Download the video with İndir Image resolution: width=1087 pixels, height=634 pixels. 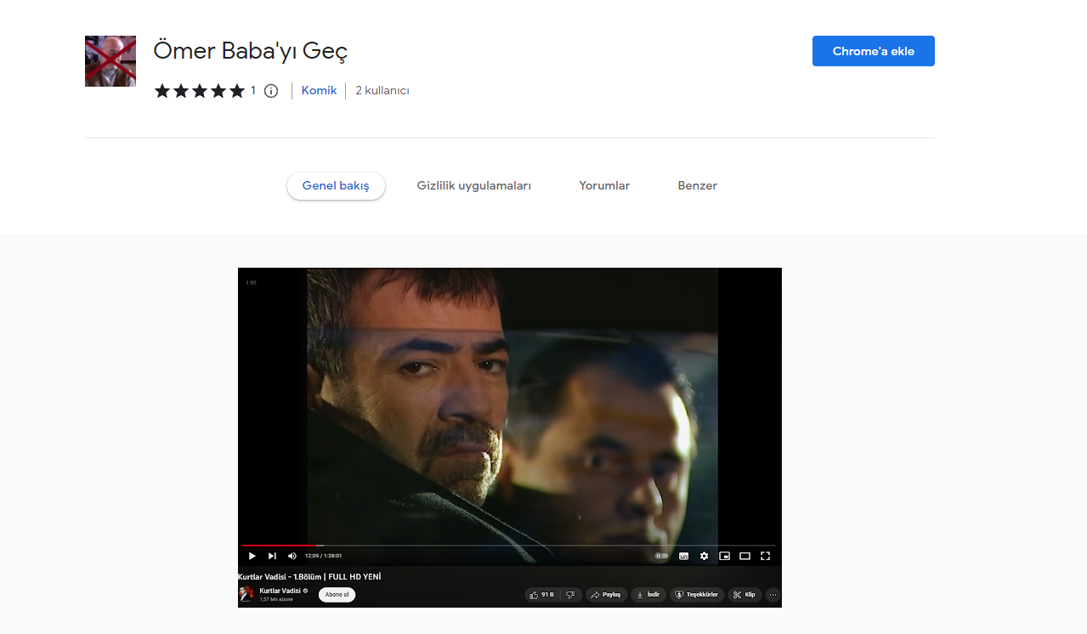[x=648, y=595]
